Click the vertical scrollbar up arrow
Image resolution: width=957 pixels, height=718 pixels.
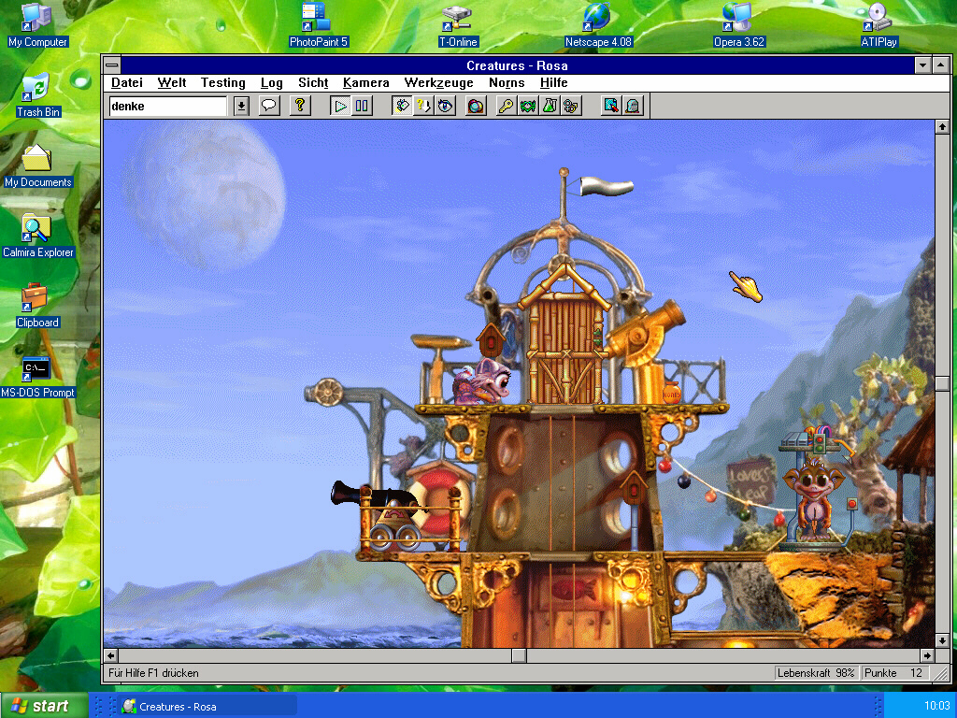click(x=942, y=127)
